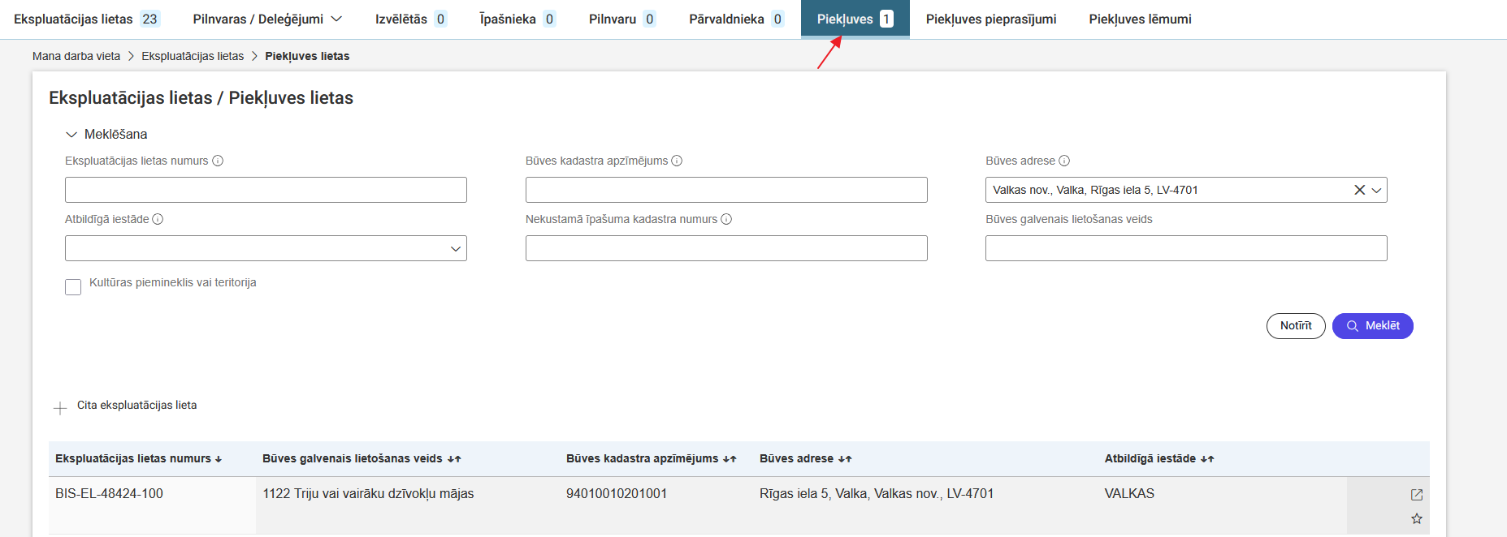Click info icon beside Nekustamā īpašuma kadastra numurs
The width and height of the screenshot is (1507, 537).
(x=726, y=219)
